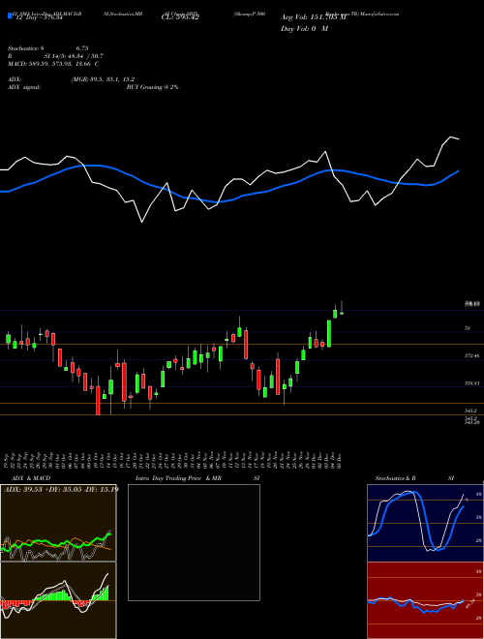Screen dimensions: 484x639
Task: Select the 'CL: 595.42' close value
Action: click(181, 17)
